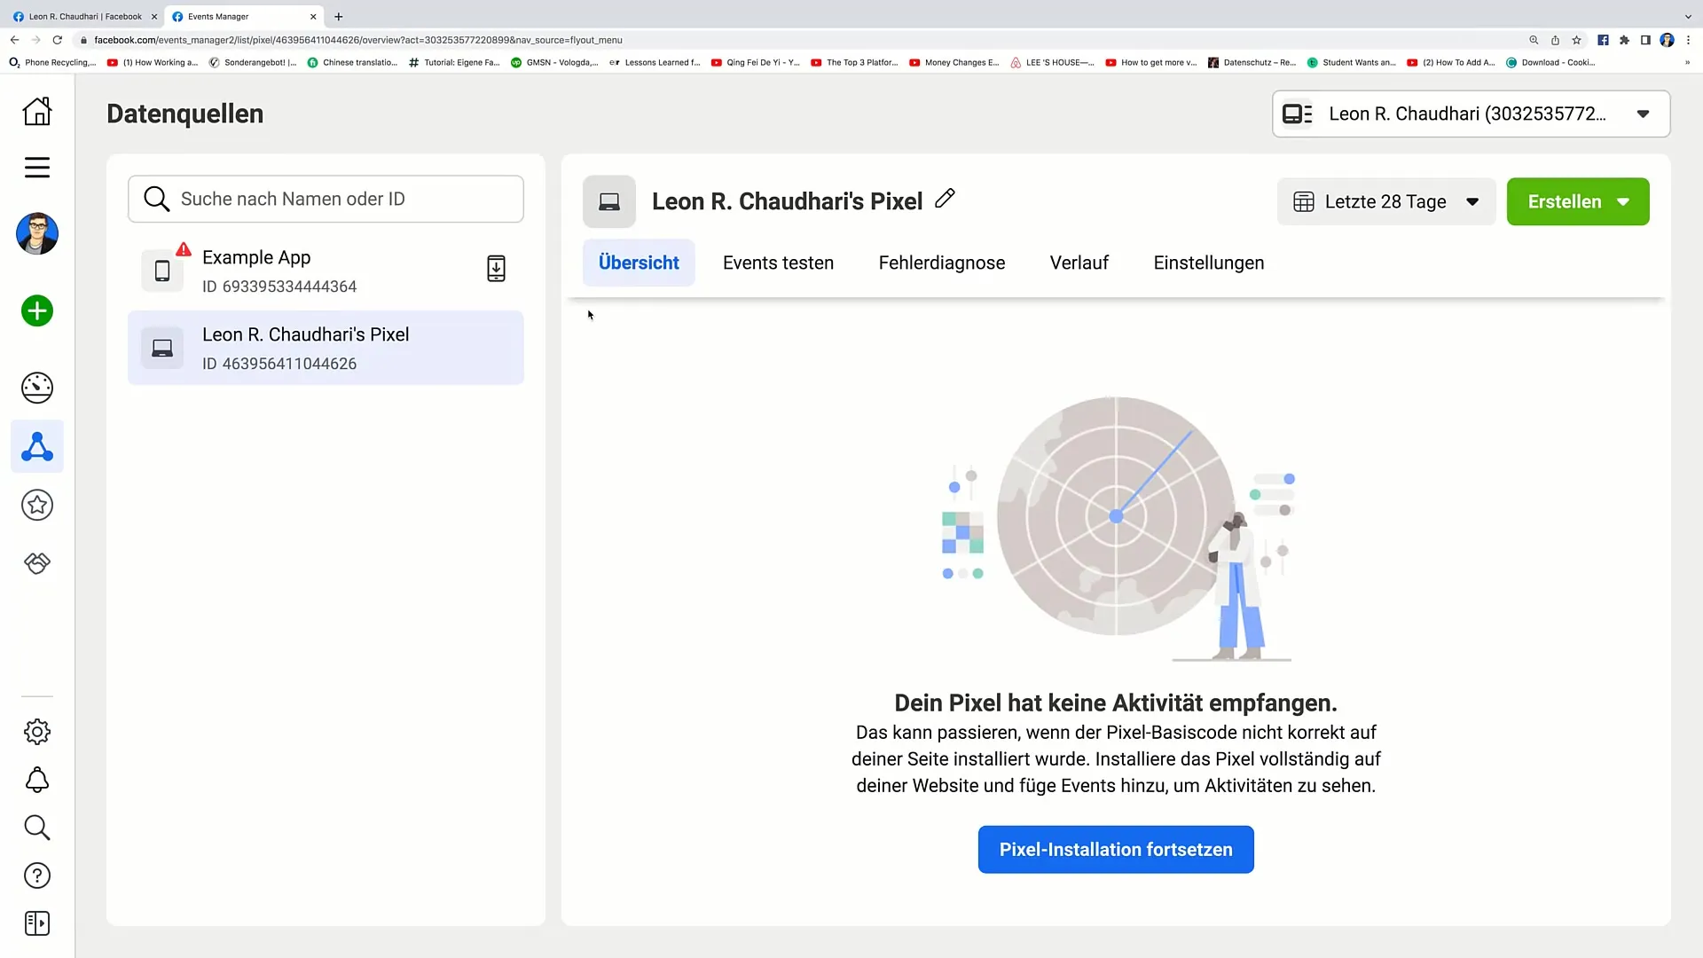Viewport: 1703px width, 958px height.
Task: Click the help question mark icon in sidebar
Action: tap(36, 876)
